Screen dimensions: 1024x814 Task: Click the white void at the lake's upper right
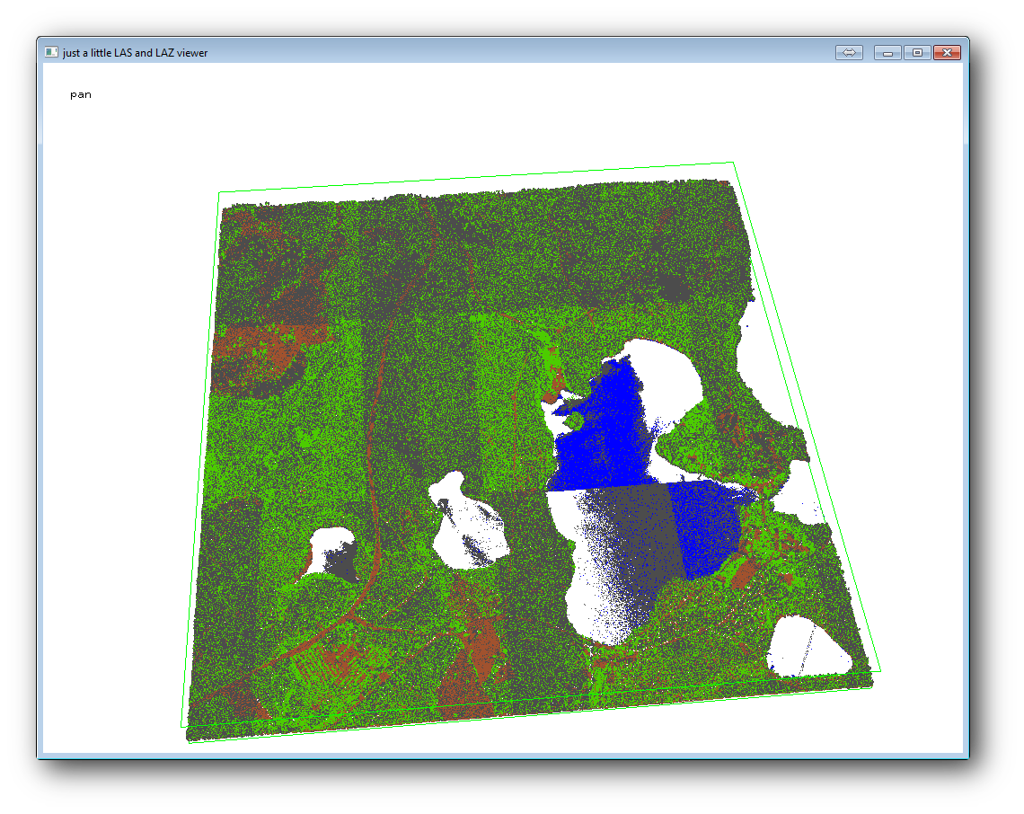(669, 377)
